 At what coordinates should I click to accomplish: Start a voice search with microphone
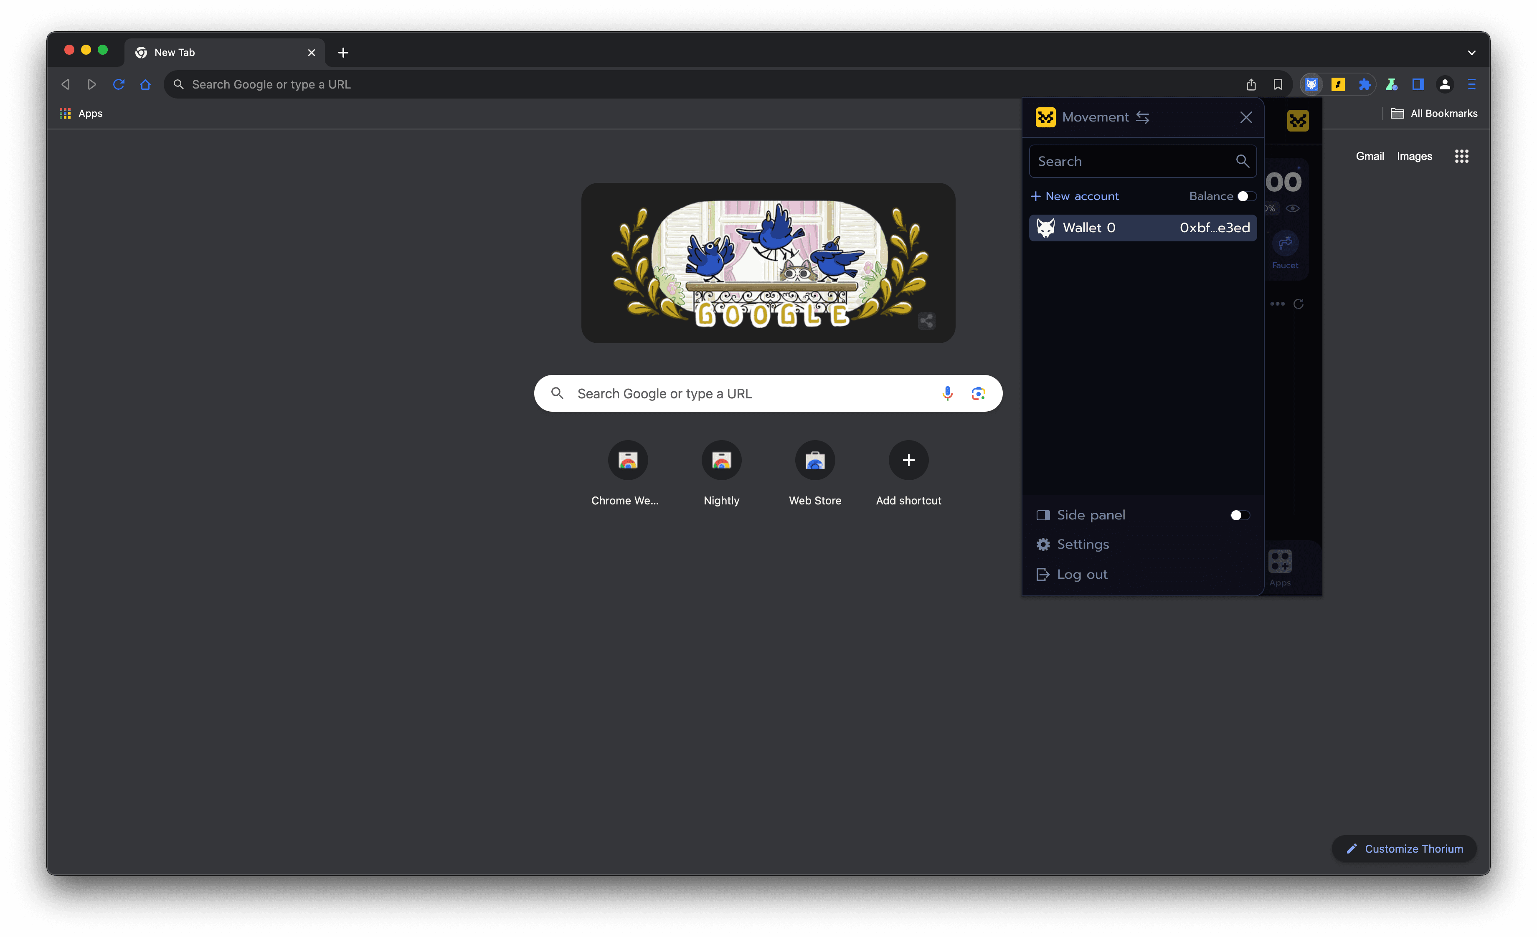947,393
